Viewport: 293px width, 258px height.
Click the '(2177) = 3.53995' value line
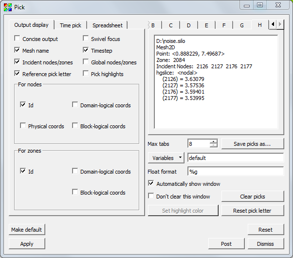[183, 98]
